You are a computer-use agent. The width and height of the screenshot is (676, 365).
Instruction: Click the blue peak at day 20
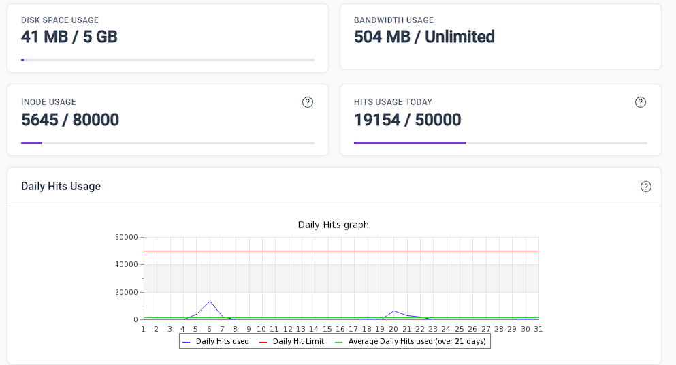coord(393,311)
